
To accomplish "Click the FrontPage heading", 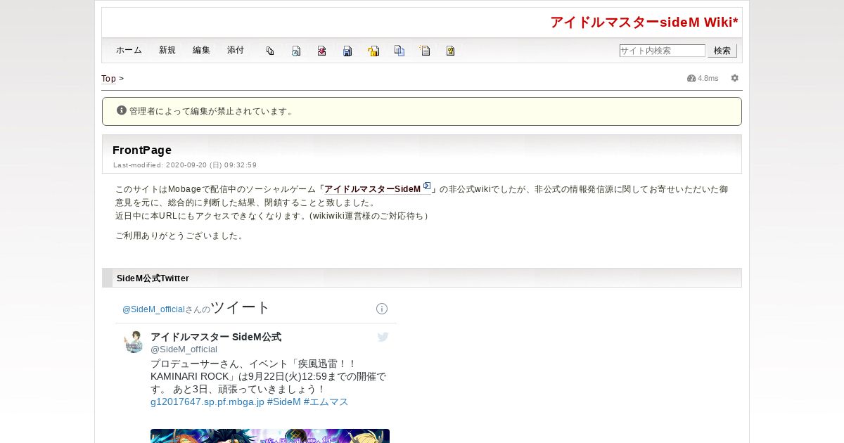I will pos(142,150).
